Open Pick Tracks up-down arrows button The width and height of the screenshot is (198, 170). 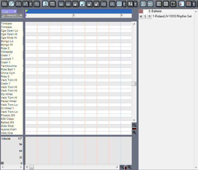click(x=130, y=4)
